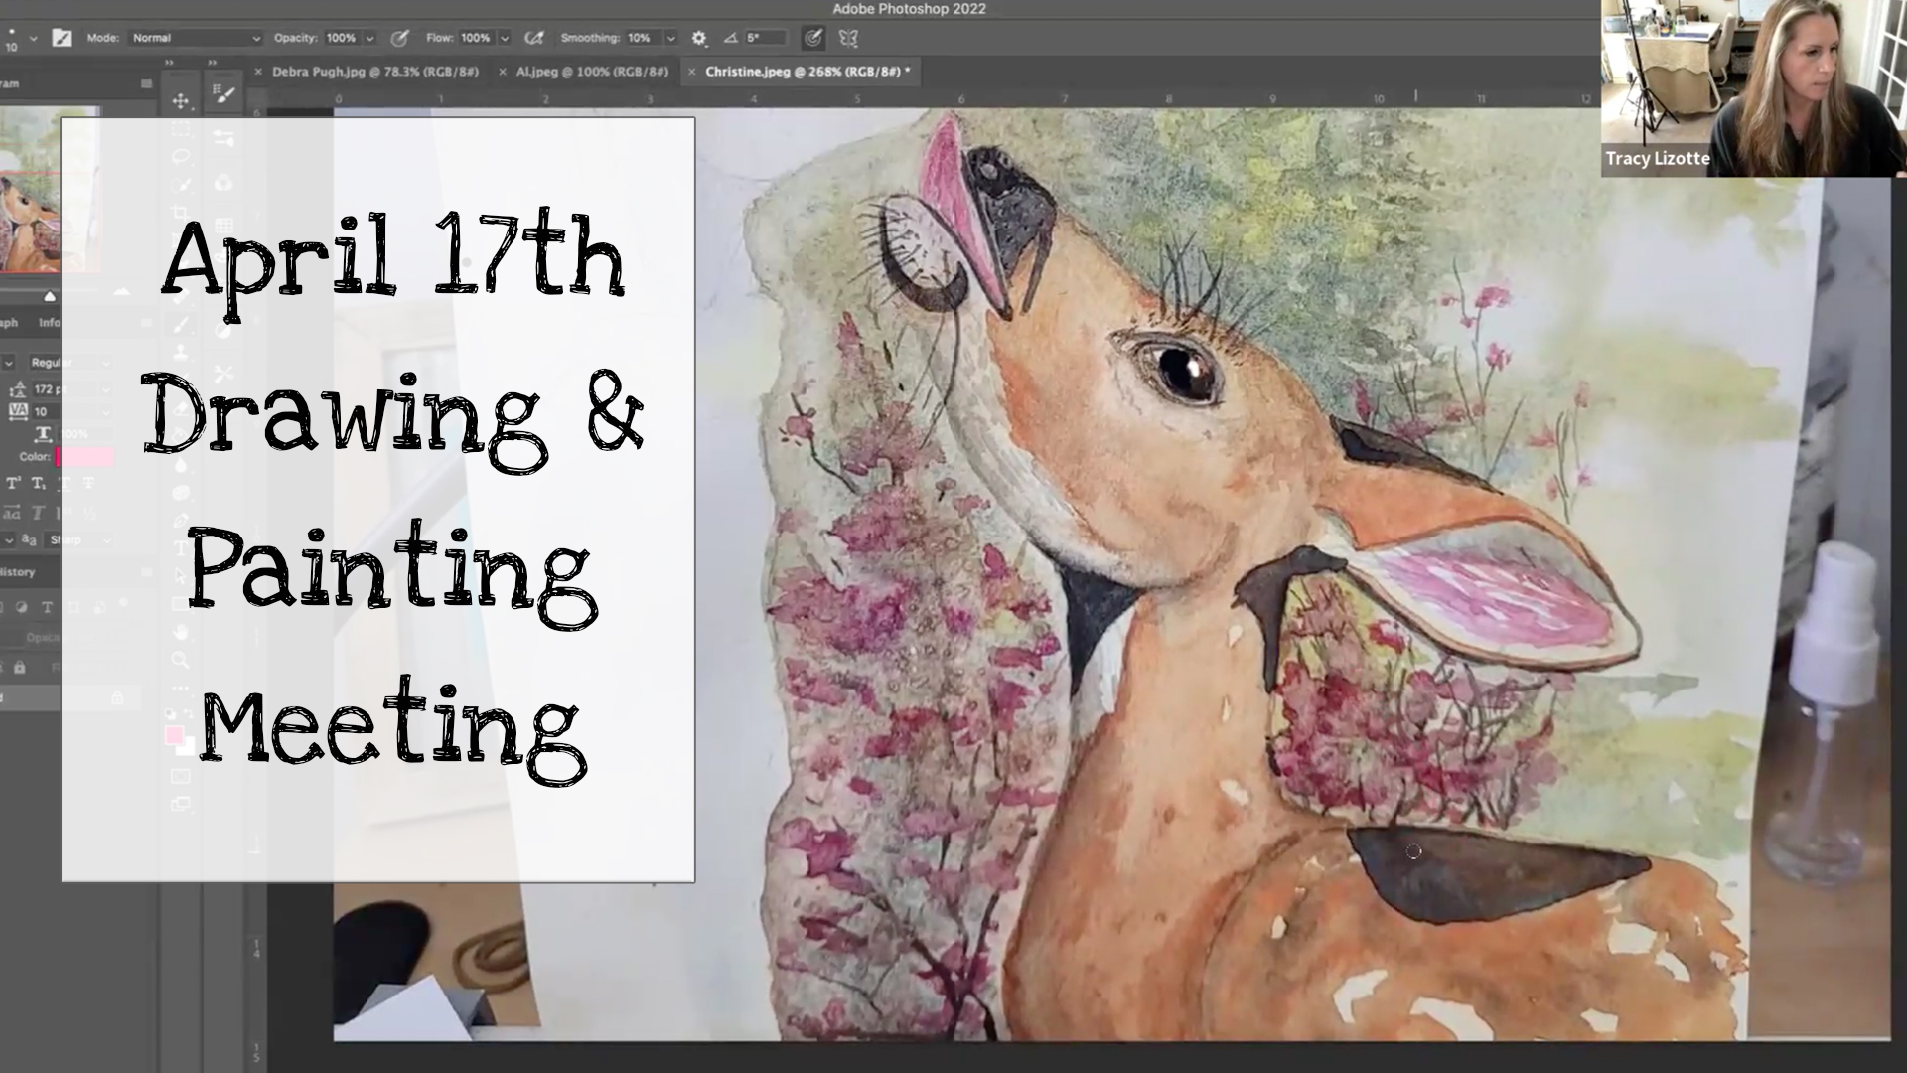The height and width of the screenshot is (1073, 1907).
Task: Click the brush angle icon
Action: pos(730,38)
